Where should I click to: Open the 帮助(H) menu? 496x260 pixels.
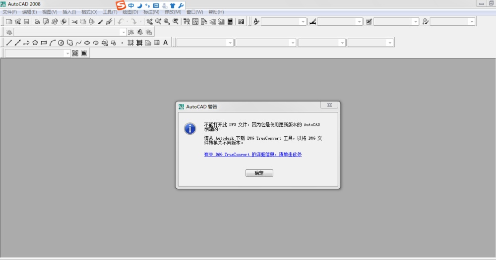point(216,12)
